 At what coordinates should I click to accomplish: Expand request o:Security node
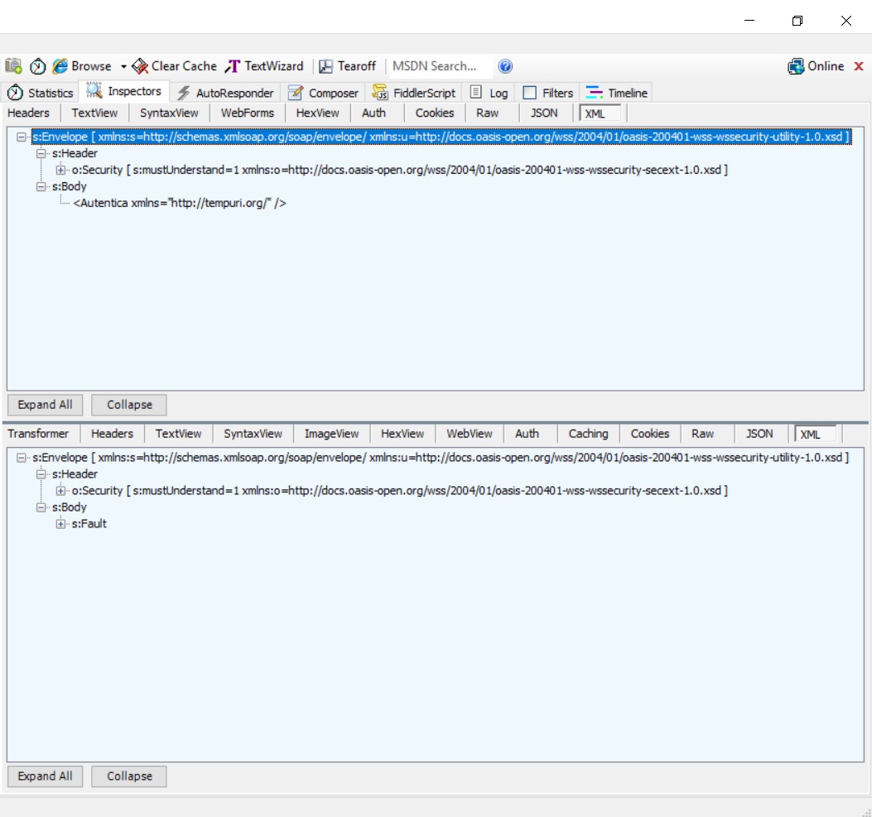pos(60,170)
